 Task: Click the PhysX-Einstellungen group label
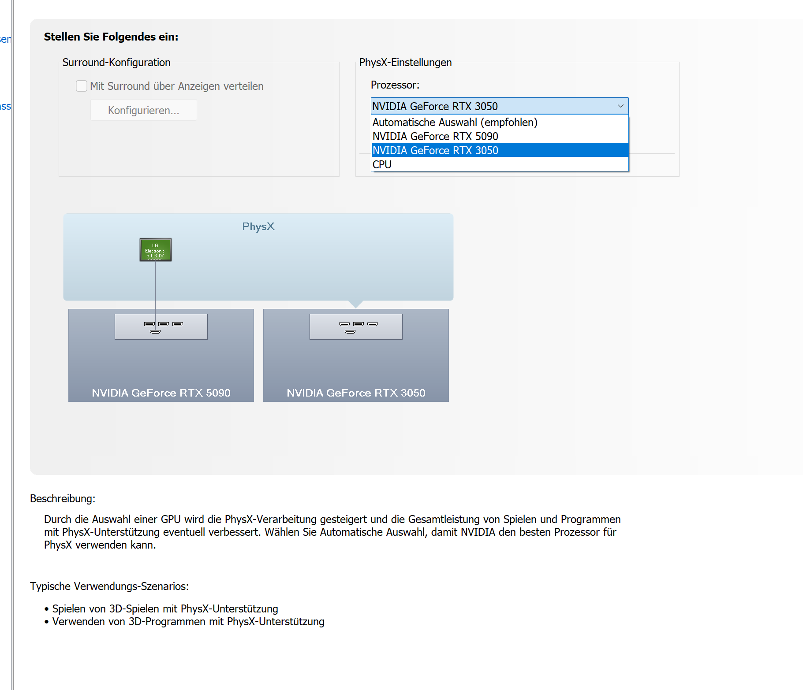(406, 63)
